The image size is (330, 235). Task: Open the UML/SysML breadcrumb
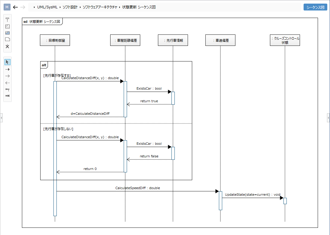47,7
